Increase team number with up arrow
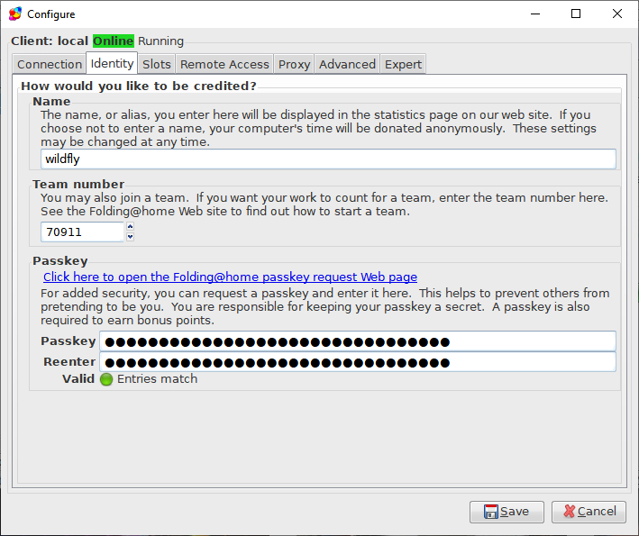The width and height of the screenshot is (639, 536). (130, 226)
